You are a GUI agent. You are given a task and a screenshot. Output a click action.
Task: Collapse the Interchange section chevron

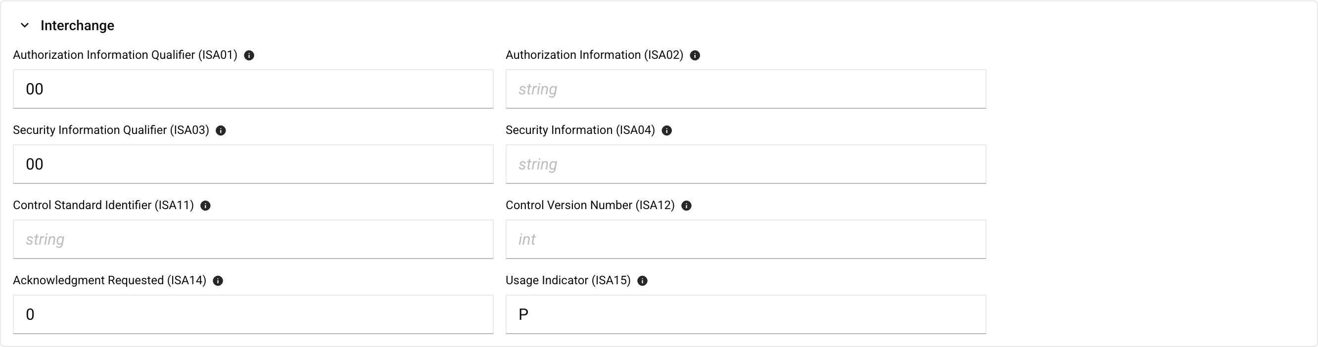25,26
